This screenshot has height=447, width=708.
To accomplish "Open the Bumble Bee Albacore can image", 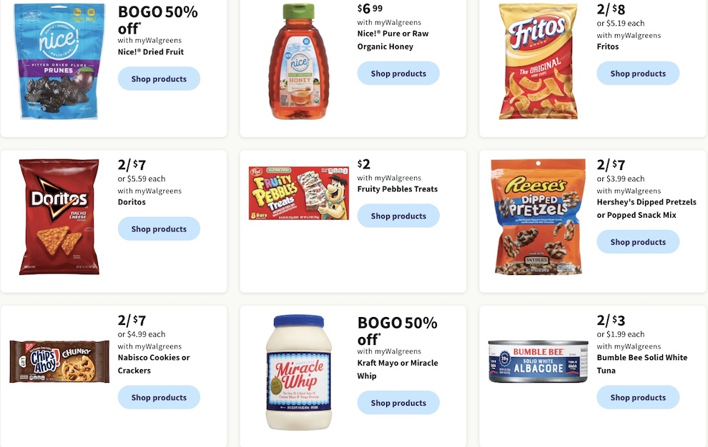I will (539, 362).
